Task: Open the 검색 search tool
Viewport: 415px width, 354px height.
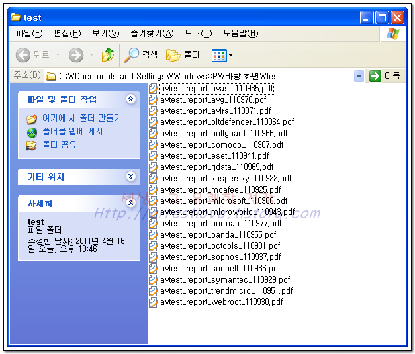Action: (x=140, y=55)
